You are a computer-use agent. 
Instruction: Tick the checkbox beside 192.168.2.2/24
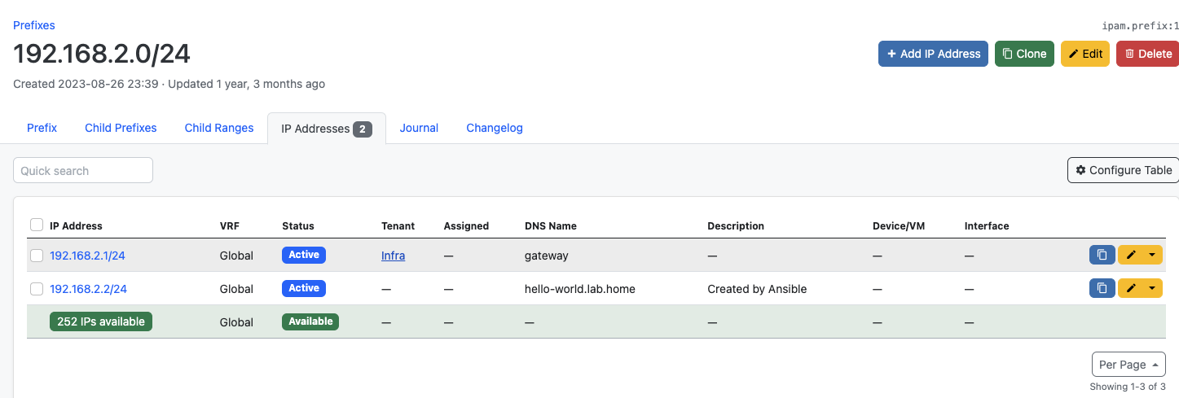point(37,289)
